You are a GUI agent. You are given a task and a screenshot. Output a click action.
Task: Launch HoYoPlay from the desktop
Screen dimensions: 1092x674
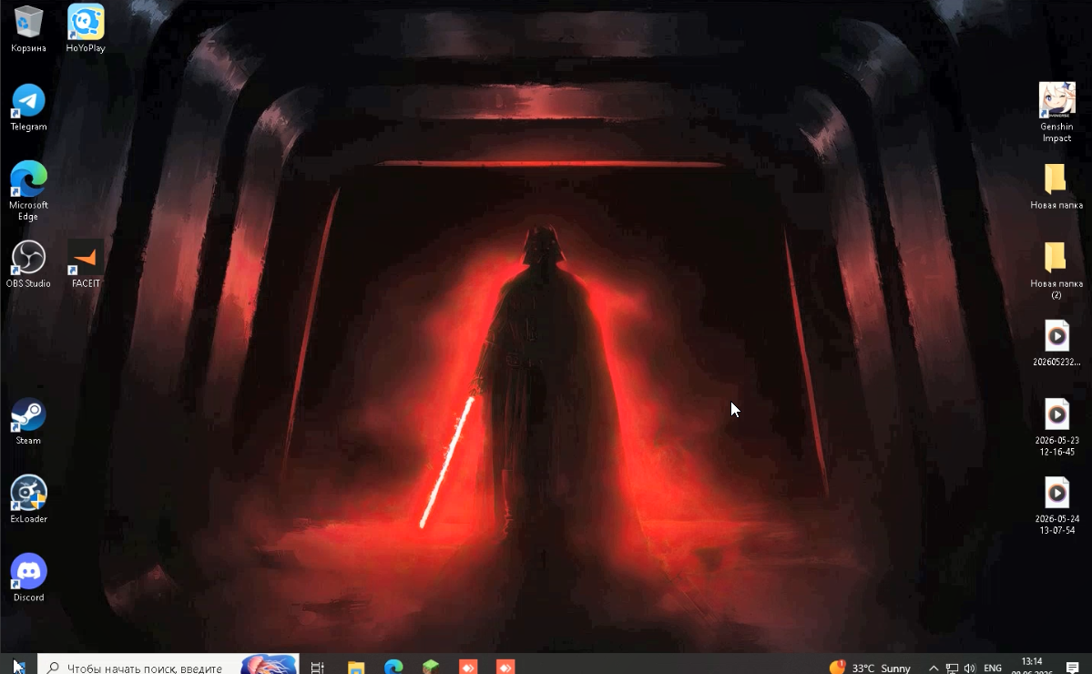coord(86,28)
